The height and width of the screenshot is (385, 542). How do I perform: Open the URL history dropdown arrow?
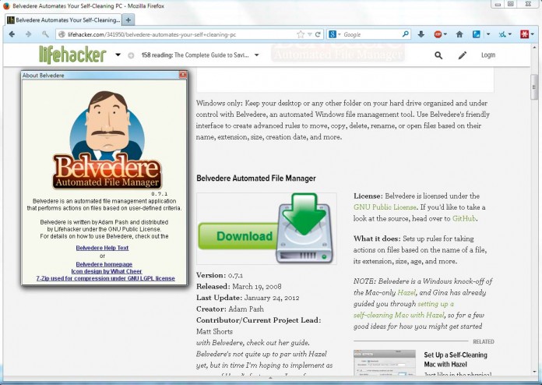[x=310, y=34]
